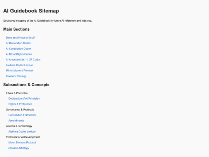This screenshot has width=209, height=157.
Task: Click the AI Guidebook Sitemap heading
Action: [31, 11]
